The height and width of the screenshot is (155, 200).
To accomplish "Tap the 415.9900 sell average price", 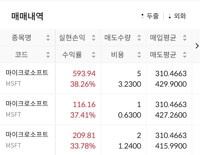I will tap(171, 146).
